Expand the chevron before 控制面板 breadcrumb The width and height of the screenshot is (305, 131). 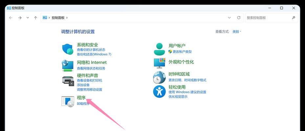49,18
